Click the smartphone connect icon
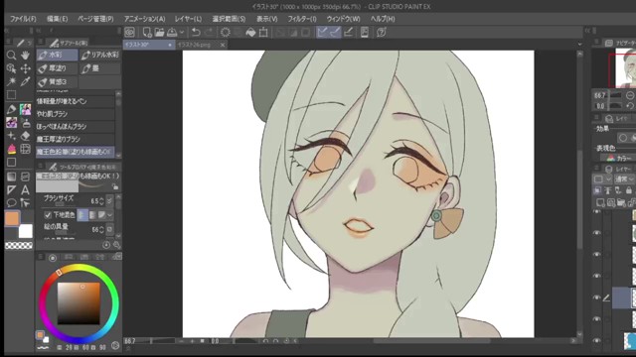The height and width of the screenshot is (357, 636). pos(365,33)
